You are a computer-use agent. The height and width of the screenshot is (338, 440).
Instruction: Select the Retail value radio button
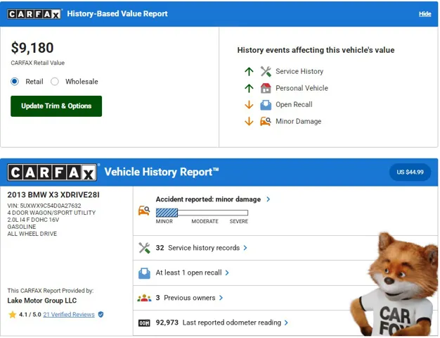[15, 82]
